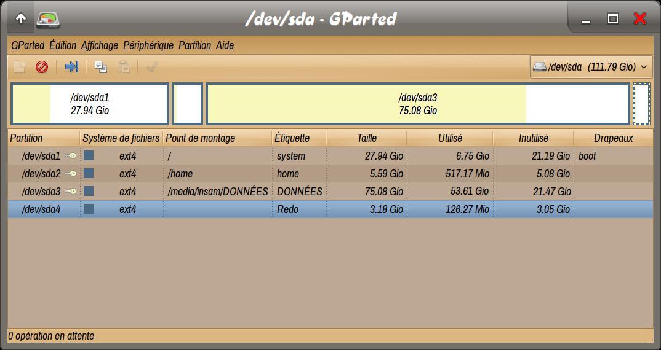The height and width of the screenshot is (350, 661).
Task: Select the /dev/sda4 row name
Action: [x=41, y=209]
